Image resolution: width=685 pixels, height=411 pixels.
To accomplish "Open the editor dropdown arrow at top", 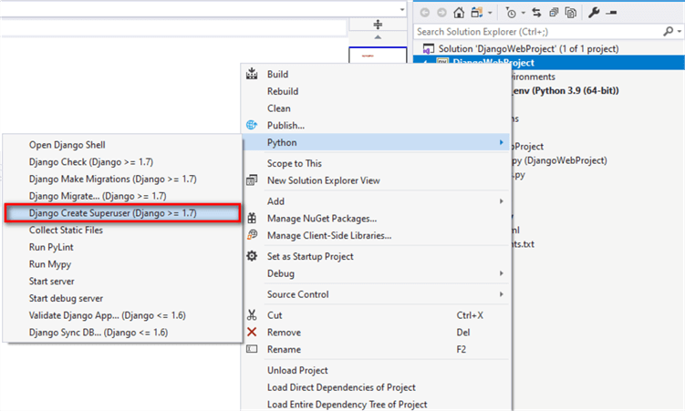I will point(402,9).
